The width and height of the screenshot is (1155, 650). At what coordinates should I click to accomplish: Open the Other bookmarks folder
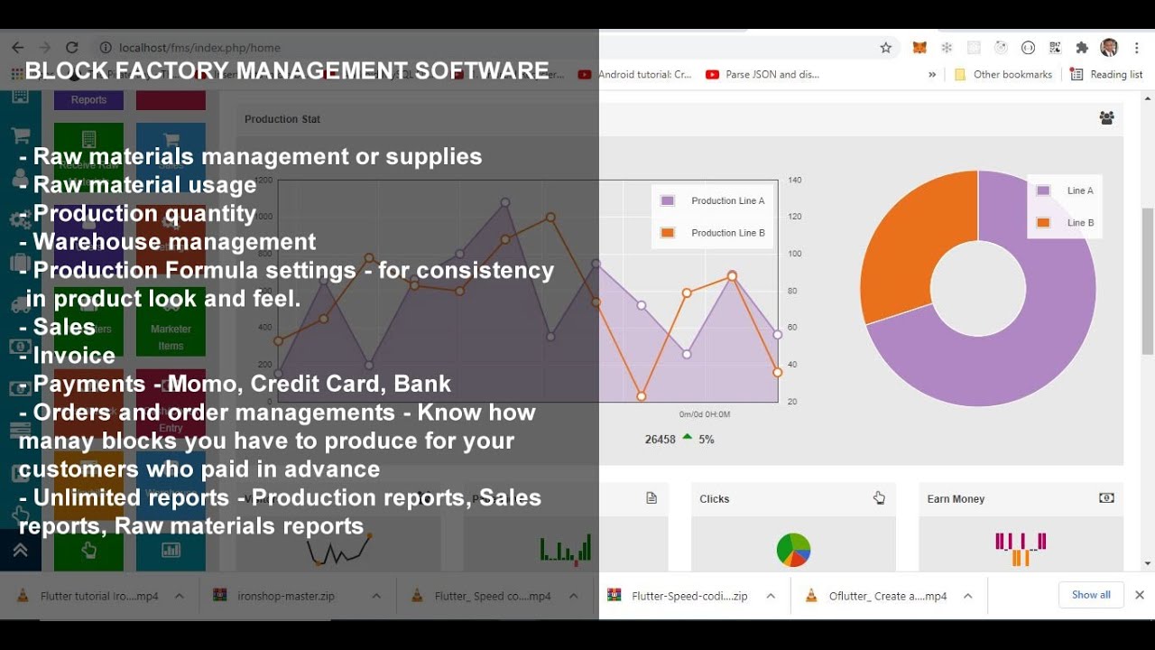click(x=1003, y=75)
